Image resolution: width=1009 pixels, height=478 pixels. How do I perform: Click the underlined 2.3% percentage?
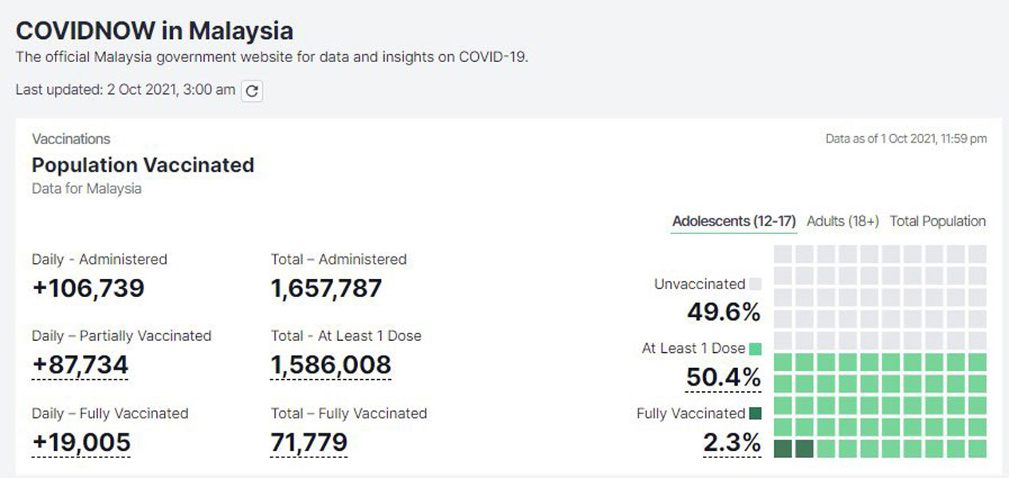(x=732, y=442)
